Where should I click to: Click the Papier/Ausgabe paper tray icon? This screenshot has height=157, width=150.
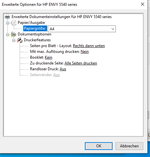pyautogui.click(x=14, y=23)
